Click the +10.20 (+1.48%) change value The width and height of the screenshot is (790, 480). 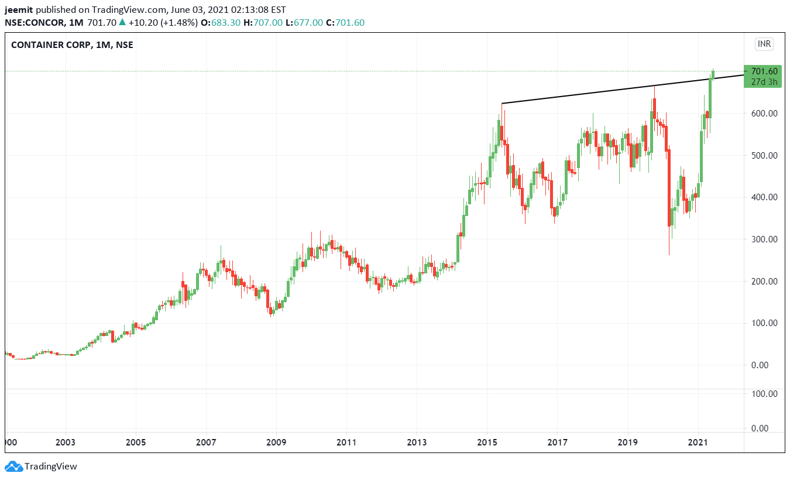tap(162, 22)
